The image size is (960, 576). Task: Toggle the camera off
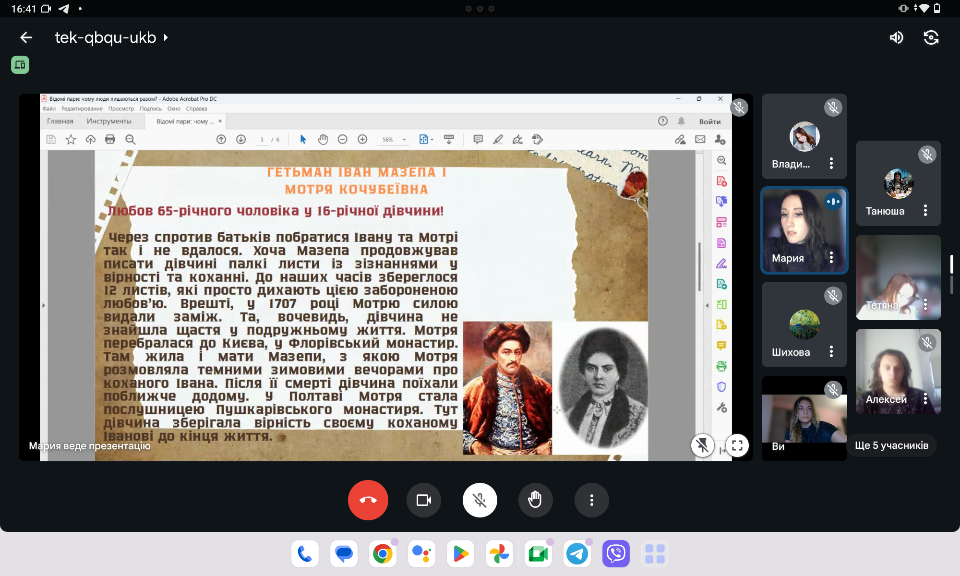(x=423, y=500)
